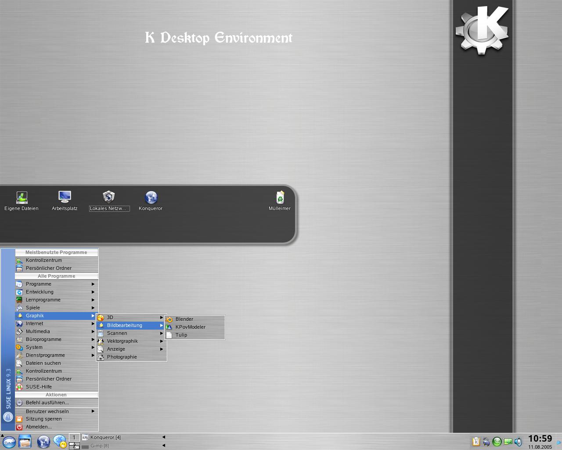Expand the Vektorgraphik submenu
Viewport: 562px width, 450px height.
pos(131,341)
